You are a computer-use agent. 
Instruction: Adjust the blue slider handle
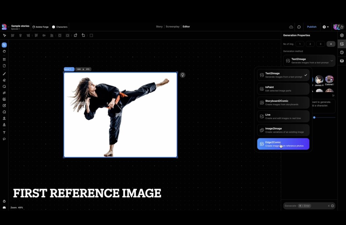314,117
